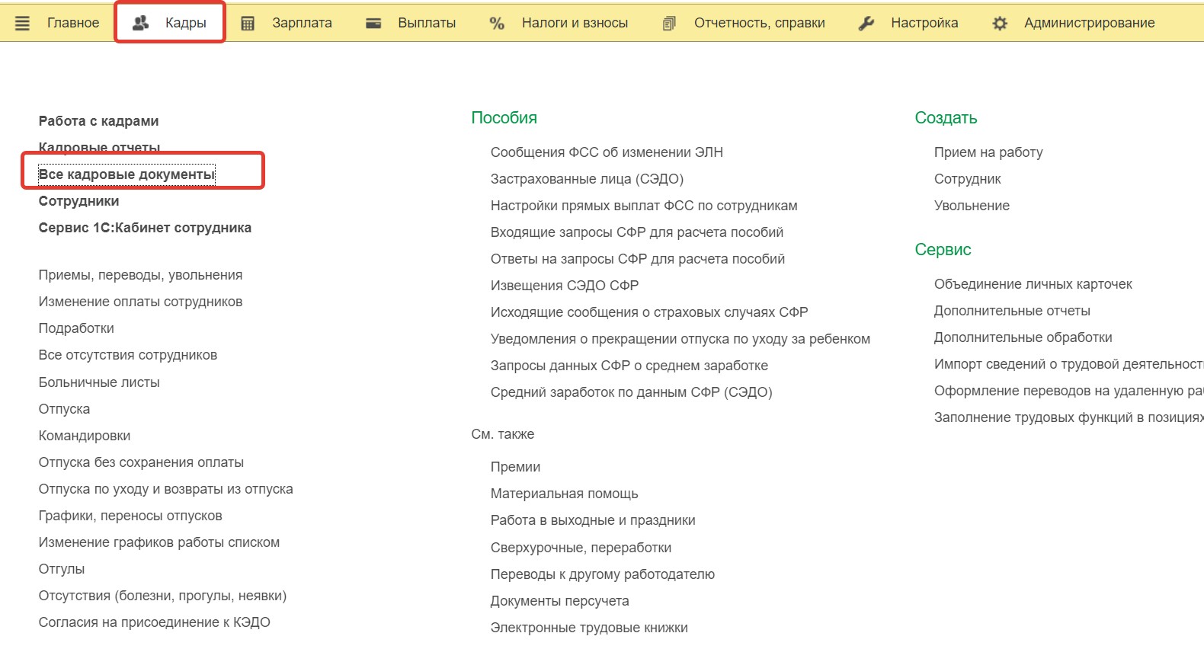This screenshot has width=1204, height=649.
Task: Create a Прием на работу document
Action: click(x=988, y=152)
